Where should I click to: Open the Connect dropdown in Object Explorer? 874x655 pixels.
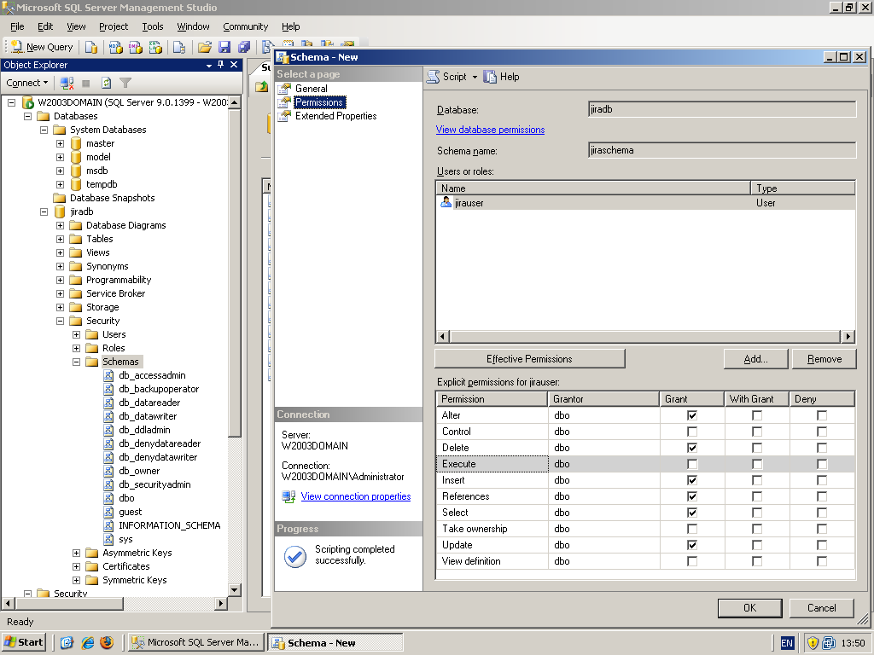(26, 83)
